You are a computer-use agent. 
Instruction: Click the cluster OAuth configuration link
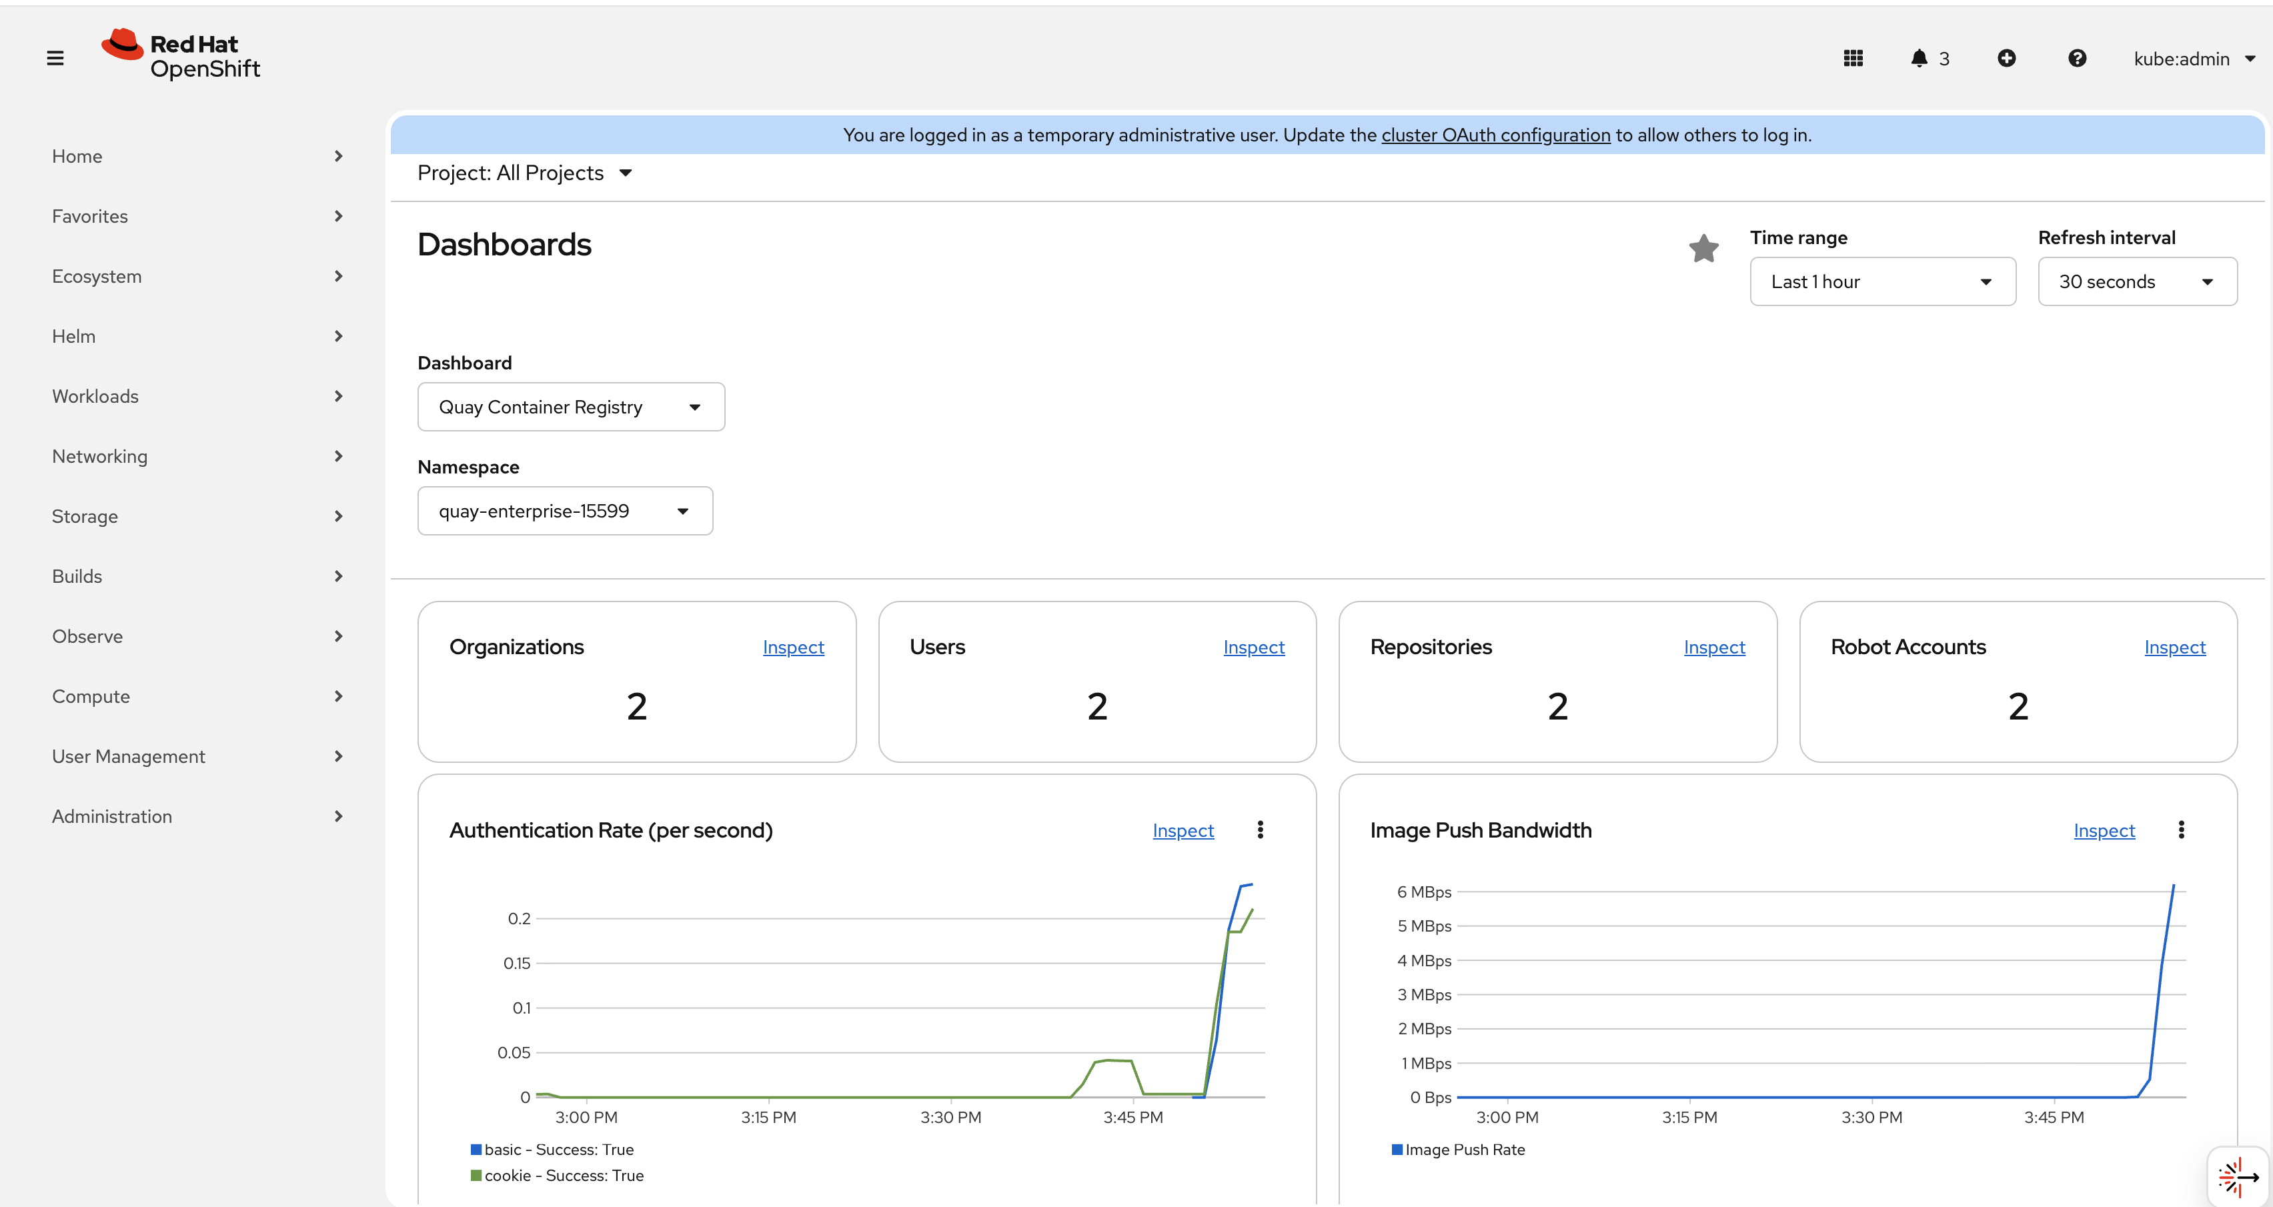click(1495, 135)
